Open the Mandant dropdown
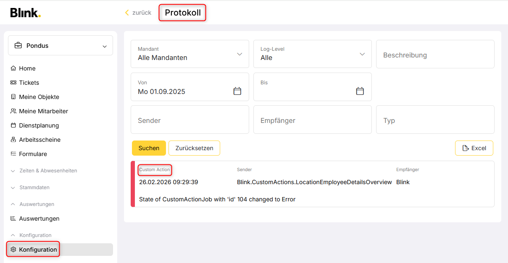 (190, 54)
